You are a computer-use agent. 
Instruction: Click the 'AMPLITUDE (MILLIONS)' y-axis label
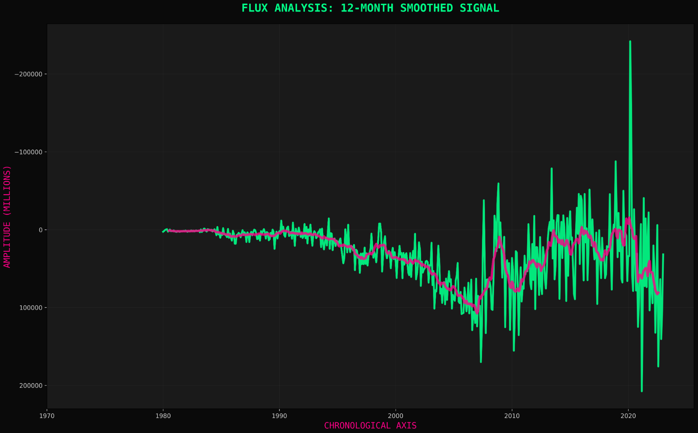pos(7,217)
